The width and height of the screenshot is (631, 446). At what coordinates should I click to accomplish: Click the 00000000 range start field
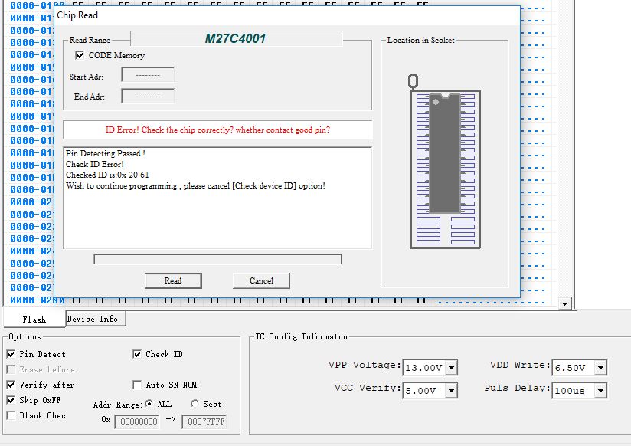[137, 421]
